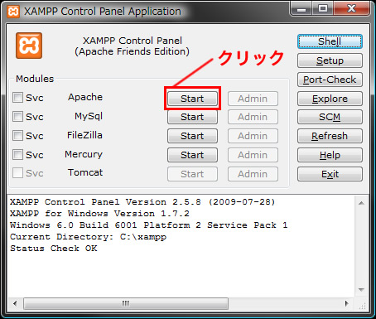Click the XAMPP title bar icon
Screen dimensions: 376x319
13,12
